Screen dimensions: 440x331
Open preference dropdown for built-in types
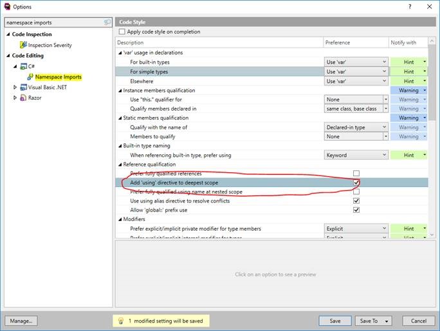pyautogui.click(x=356, y=62)
